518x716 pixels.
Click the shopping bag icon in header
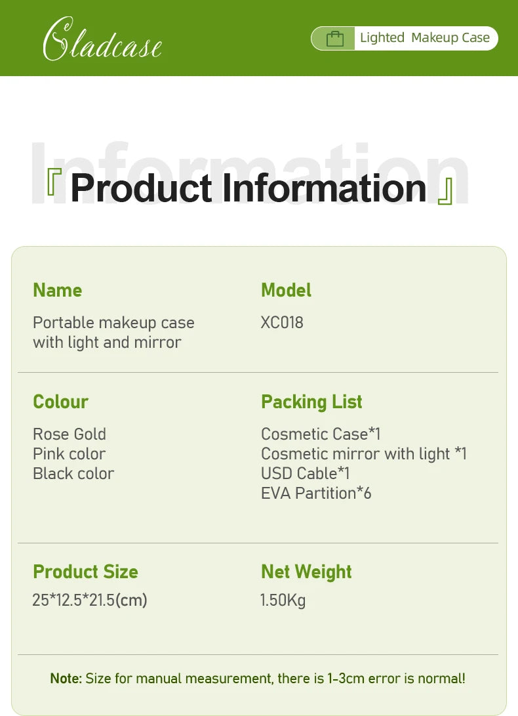tap(335, 39)
